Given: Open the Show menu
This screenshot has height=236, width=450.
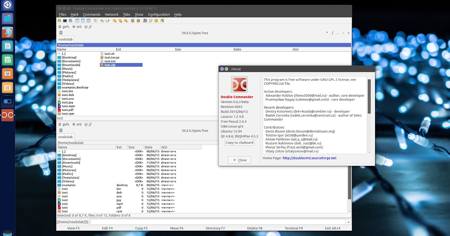Looking at the screenshot, I should [139, 15].
